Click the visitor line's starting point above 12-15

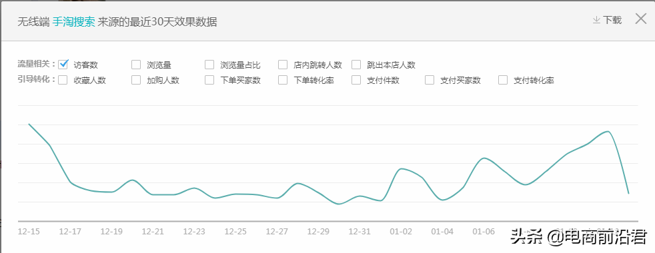29,125
